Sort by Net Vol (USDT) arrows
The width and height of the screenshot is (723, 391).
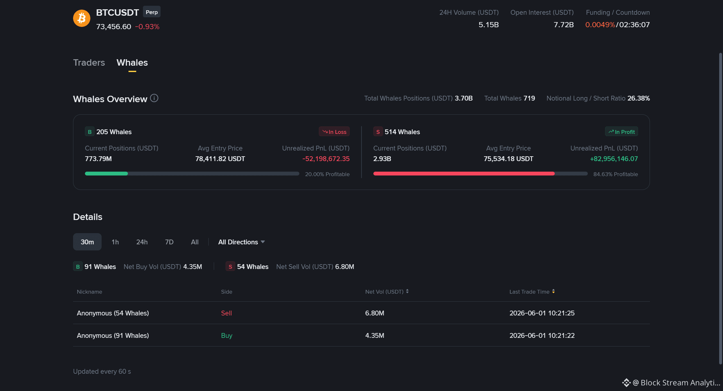[407, 291]
